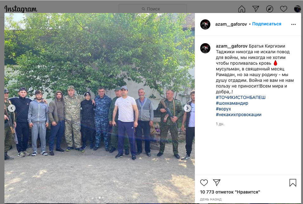This screenshot has width=303, height=204.
Task: Open the Instagram home feed icon
Action: 242,9
